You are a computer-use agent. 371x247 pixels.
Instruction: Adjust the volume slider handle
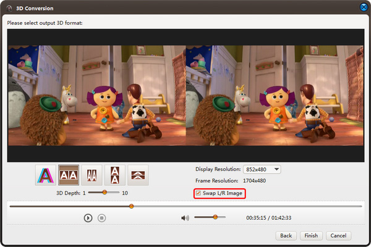click(x=215, y=217)
